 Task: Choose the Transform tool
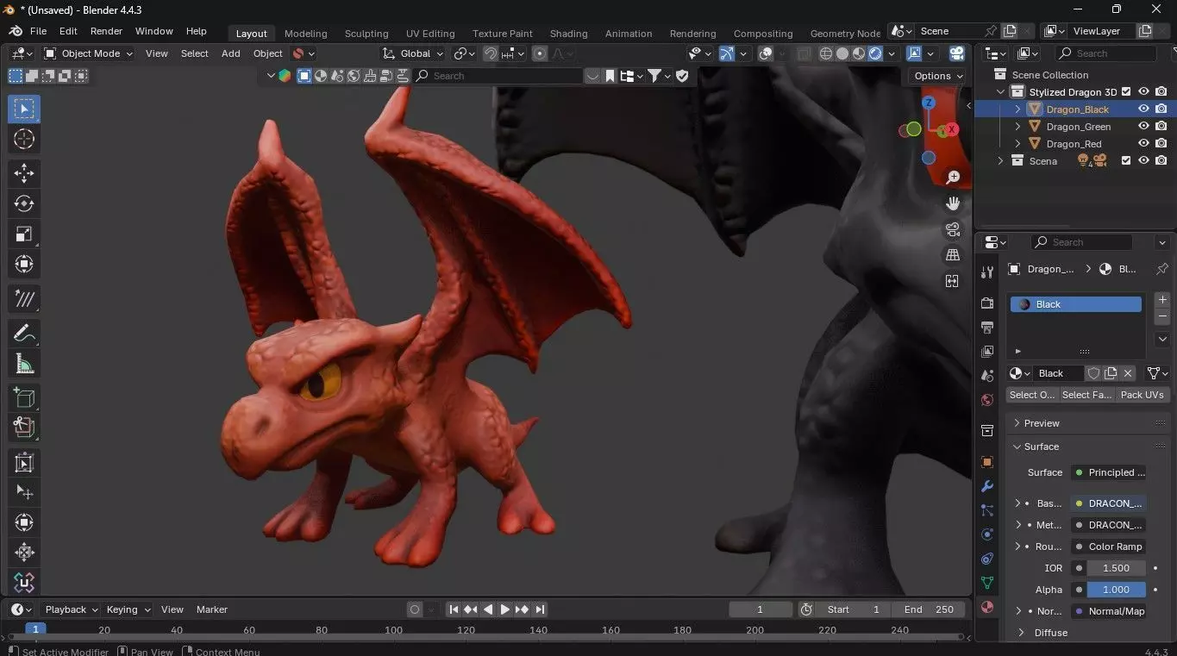coord(24,264)
